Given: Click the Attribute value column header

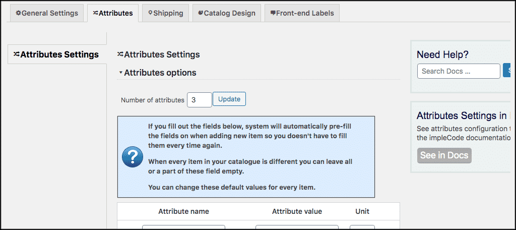Looking at the screenshot, I should (297, 211).
